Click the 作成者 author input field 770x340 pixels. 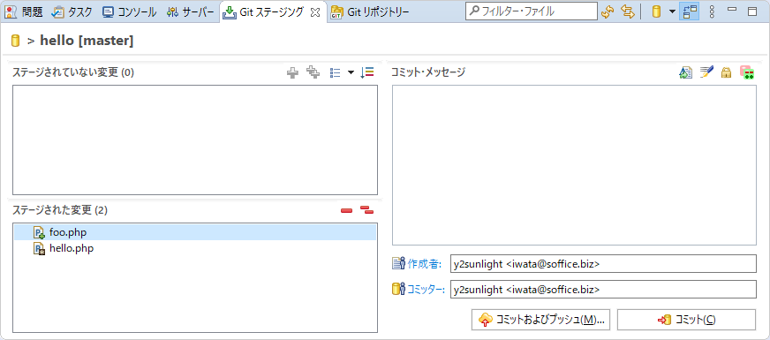click(x=603, y=264)
